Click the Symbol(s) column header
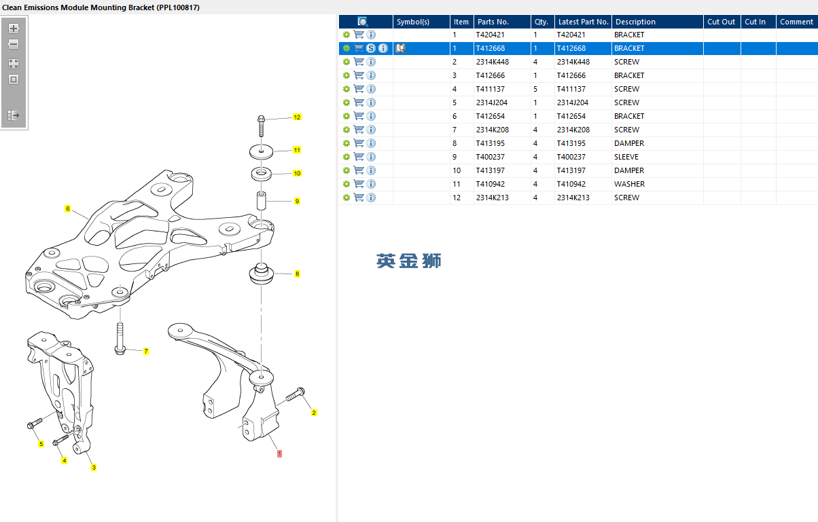 421,22
